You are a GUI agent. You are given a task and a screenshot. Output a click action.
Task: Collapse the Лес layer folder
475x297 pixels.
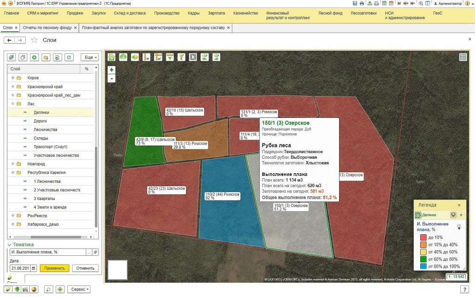pyautogui.click(x=13, y=103)
